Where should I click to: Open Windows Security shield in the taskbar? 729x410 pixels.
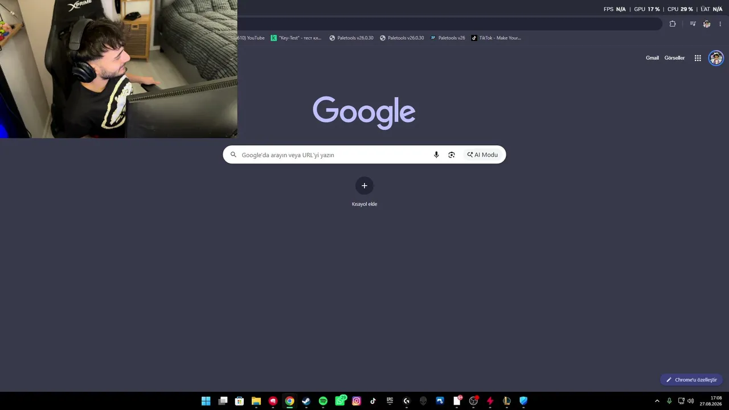tap(523, 401)
